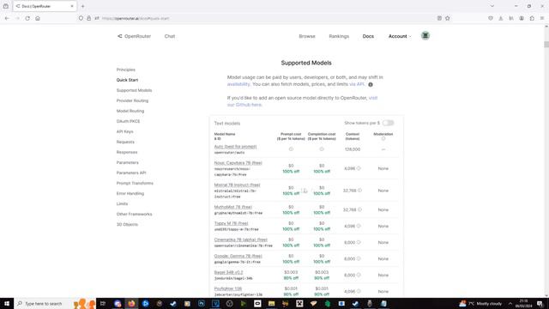The height and width of the screenshot is (309, 549).
Task: Expand the Account dropdown
Action: coord(400,36)
